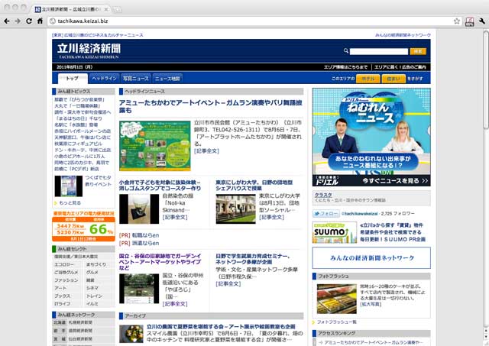The height and width of the screenshot is (346, 489).
Task: Open 秋葉原にフィギュアビル topic link
Action: coord(78,144)
